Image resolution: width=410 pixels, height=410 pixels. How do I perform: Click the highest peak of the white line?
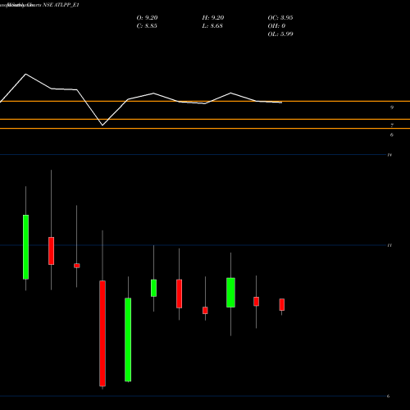pos(25,74)
